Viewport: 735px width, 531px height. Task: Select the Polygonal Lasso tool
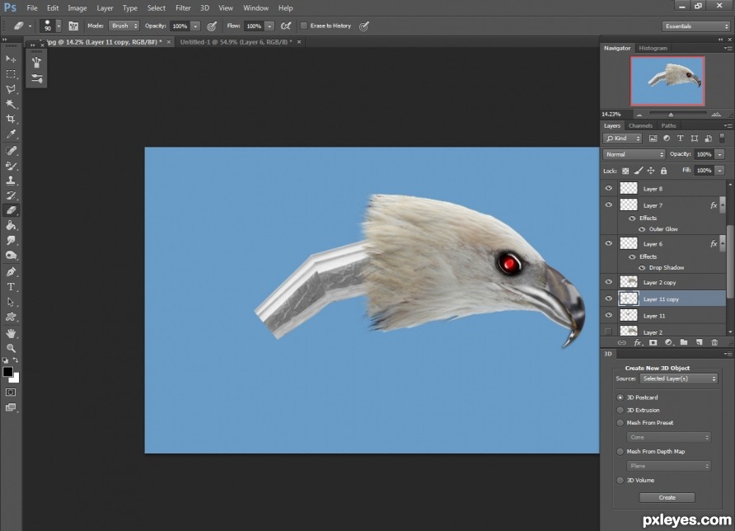click(11, 89)
